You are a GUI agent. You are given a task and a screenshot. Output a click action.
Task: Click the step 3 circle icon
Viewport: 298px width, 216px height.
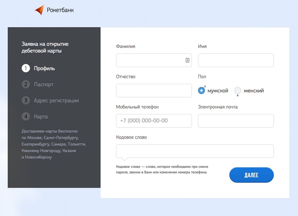pos(26,100)
